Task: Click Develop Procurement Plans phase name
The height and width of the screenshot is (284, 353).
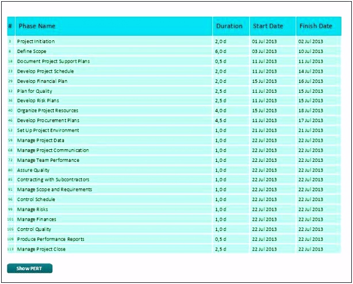Action: click(x=48, y=120)
